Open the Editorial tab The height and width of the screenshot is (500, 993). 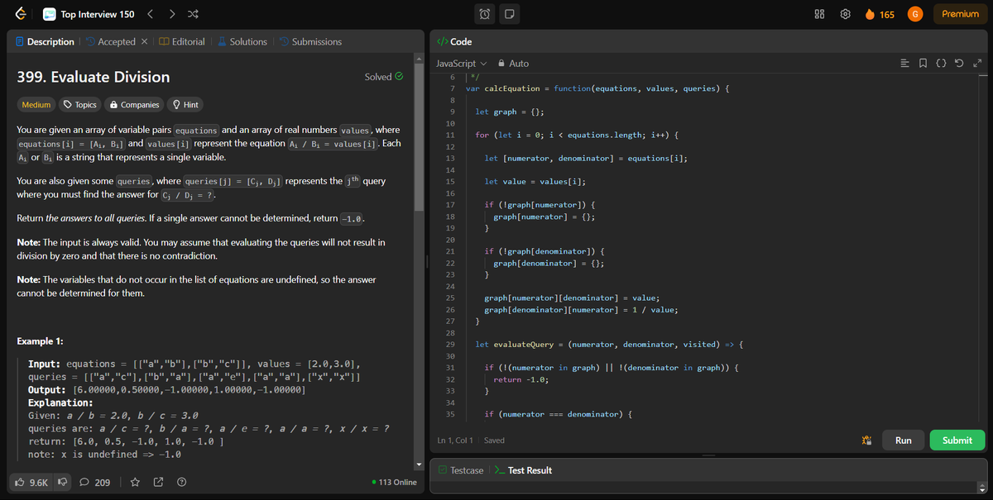[182, 41]
